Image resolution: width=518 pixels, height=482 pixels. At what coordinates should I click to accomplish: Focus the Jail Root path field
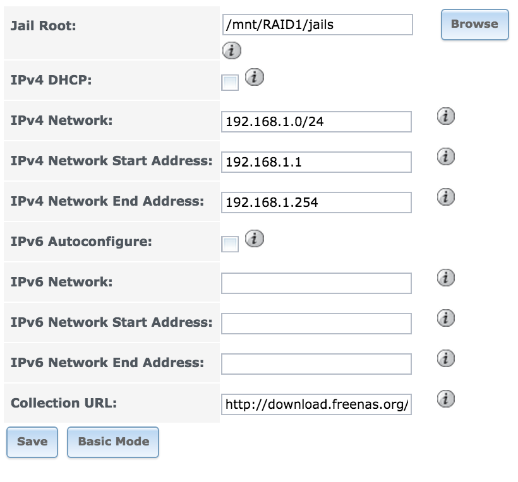(318, 25)
